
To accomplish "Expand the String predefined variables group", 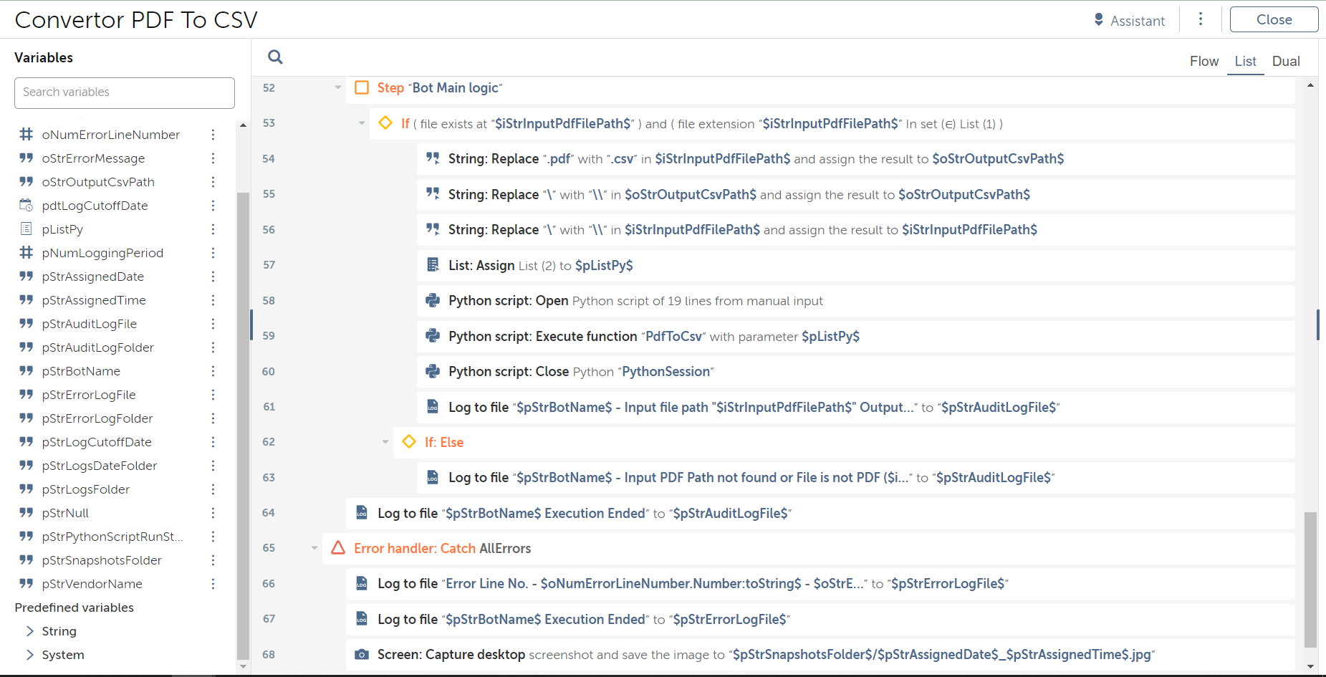I will (x=30, y=631).
